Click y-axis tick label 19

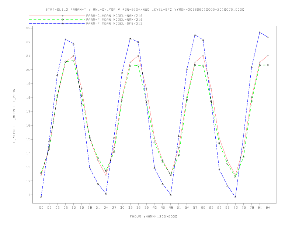coord(28,84)
